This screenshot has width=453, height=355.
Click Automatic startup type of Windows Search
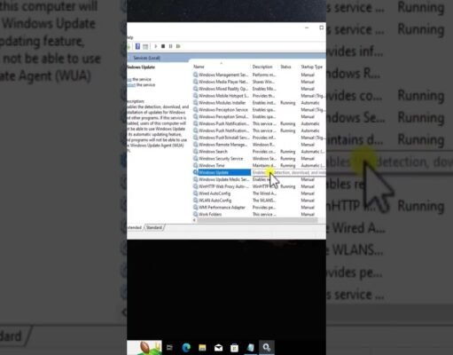coord(312,152)
